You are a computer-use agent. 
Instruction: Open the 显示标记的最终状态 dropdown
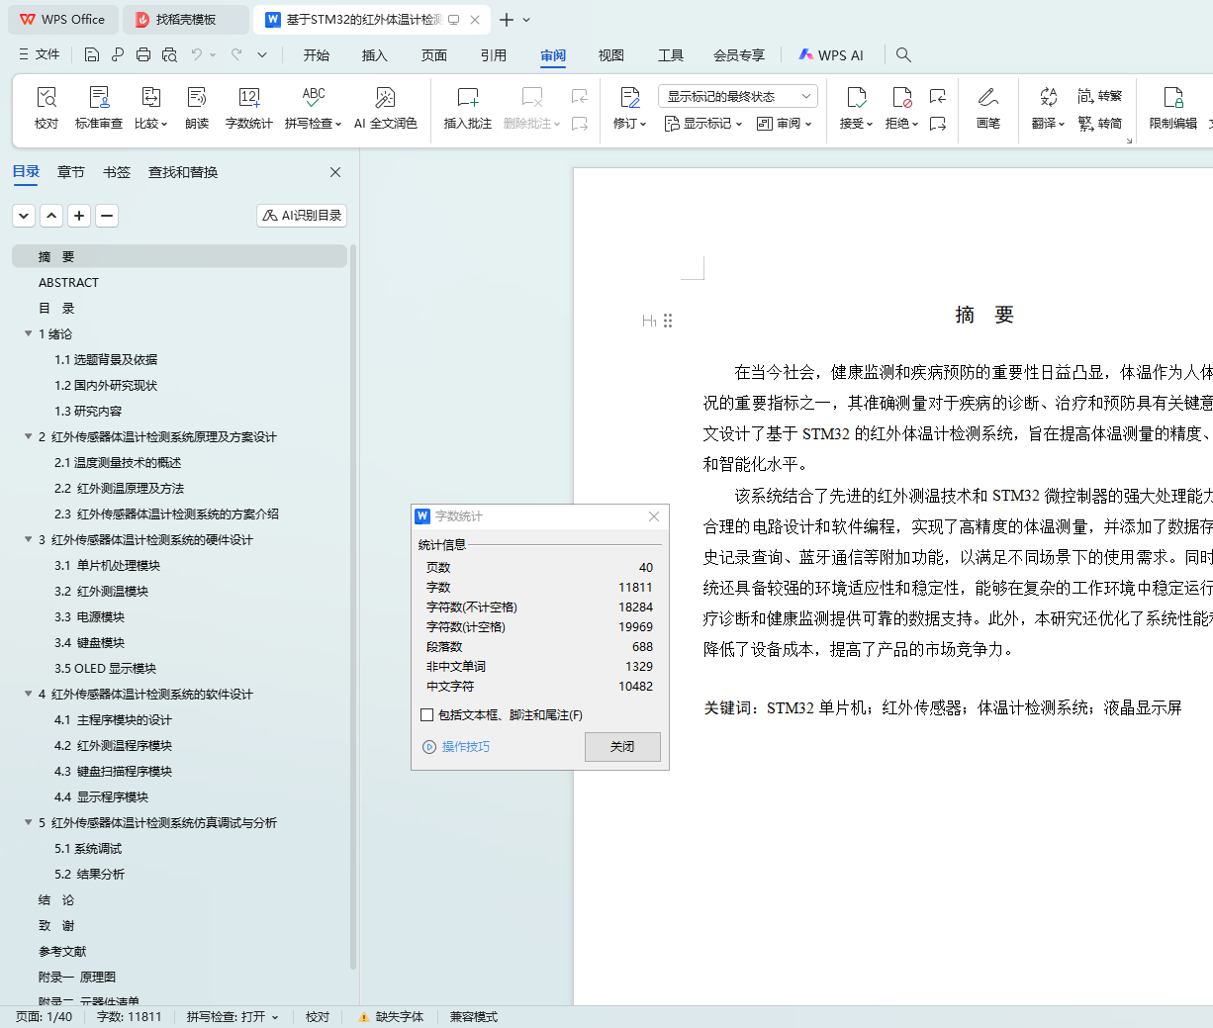[737, 96]
